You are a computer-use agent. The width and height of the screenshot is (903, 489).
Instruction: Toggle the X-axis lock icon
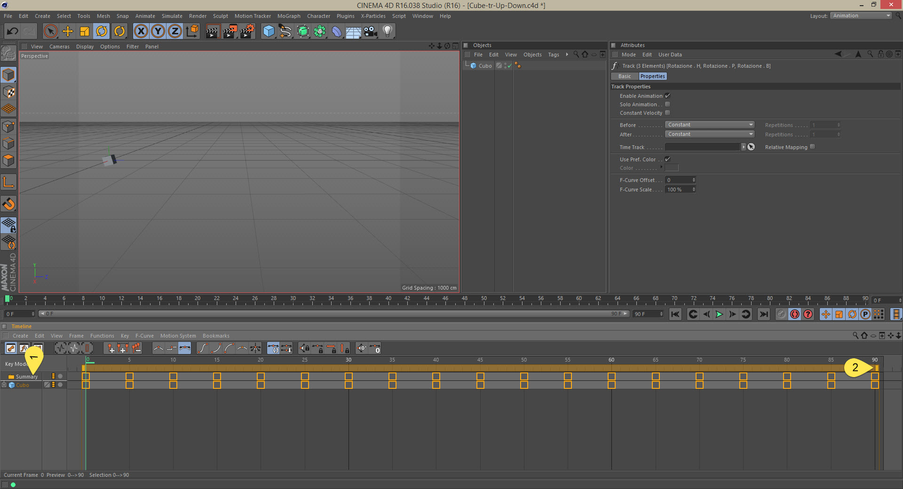coord(141,32)
